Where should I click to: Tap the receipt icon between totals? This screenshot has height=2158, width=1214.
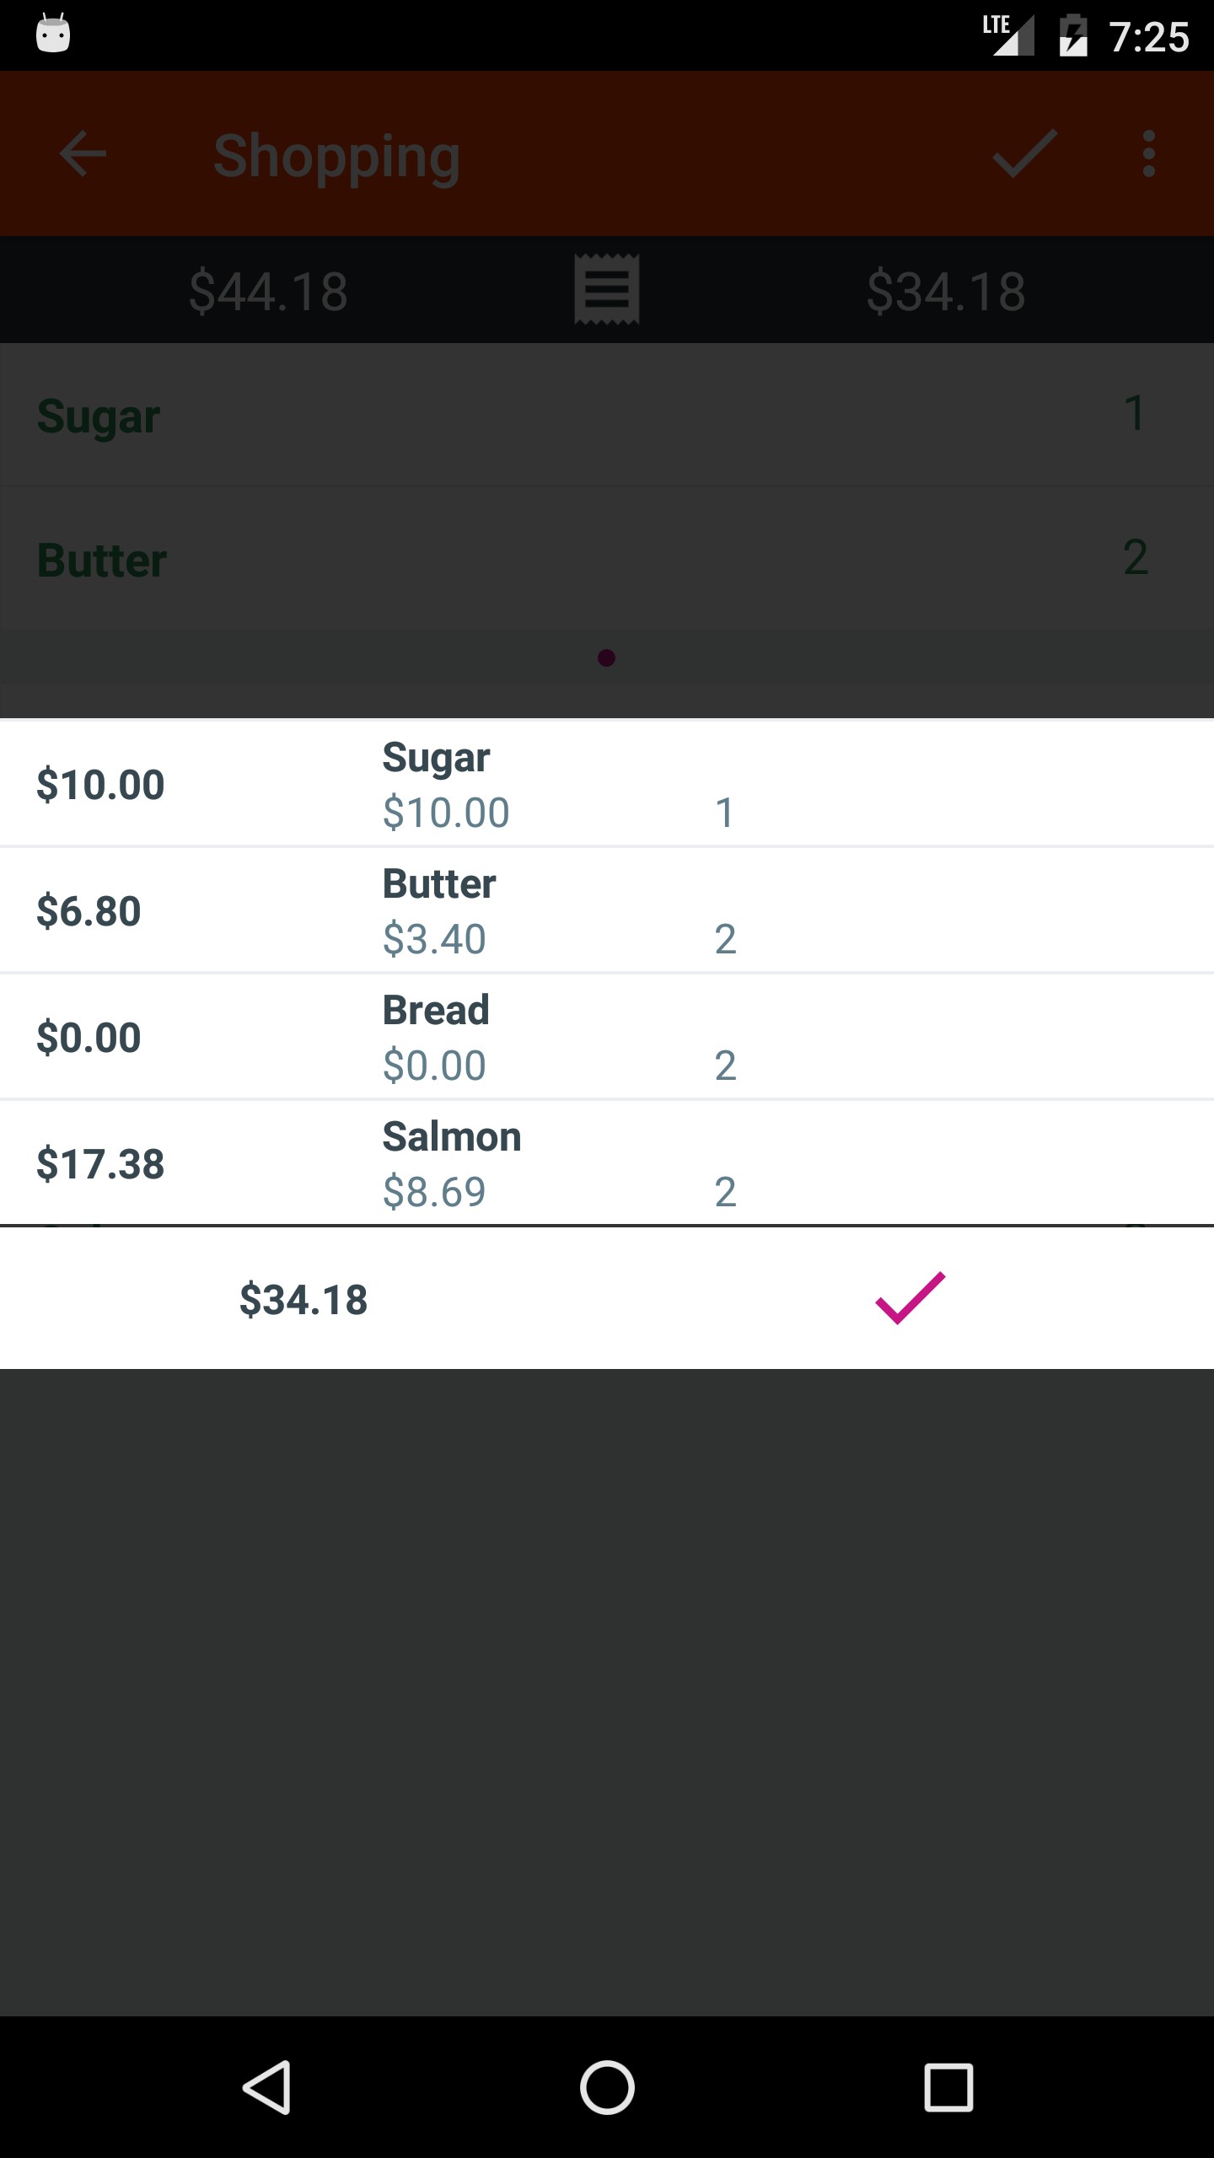tap(606, 289)
